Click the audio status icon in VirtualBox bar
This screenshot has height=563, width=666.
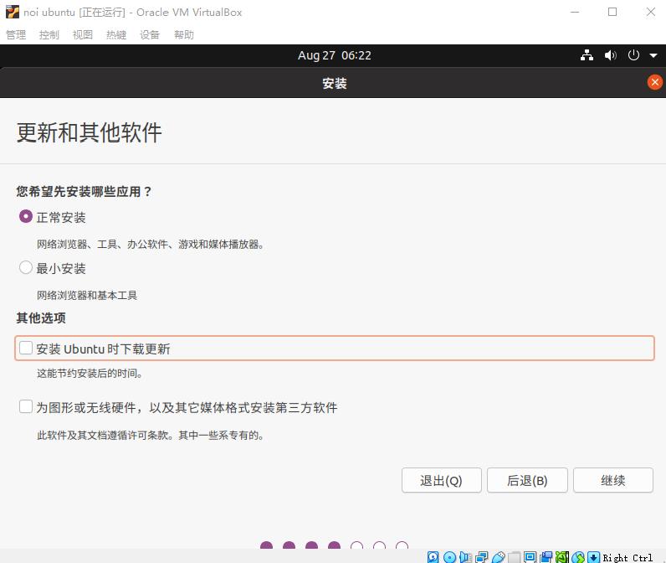pos(465,557)
